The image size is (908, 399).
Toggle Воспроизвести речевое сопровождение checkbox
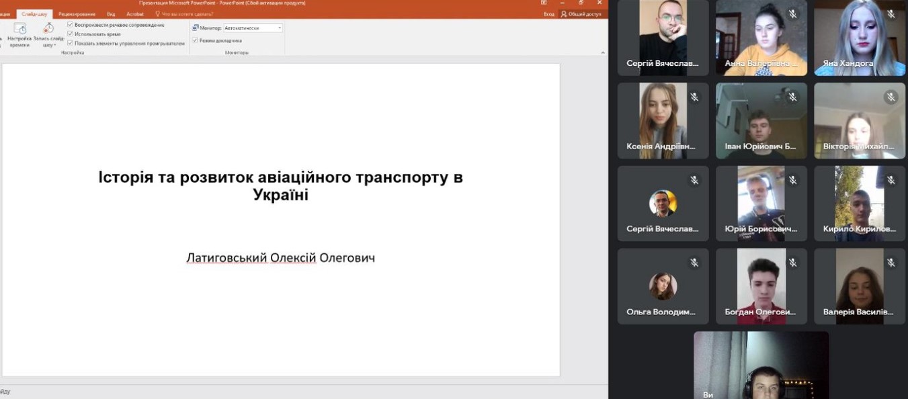click(71, 25)
